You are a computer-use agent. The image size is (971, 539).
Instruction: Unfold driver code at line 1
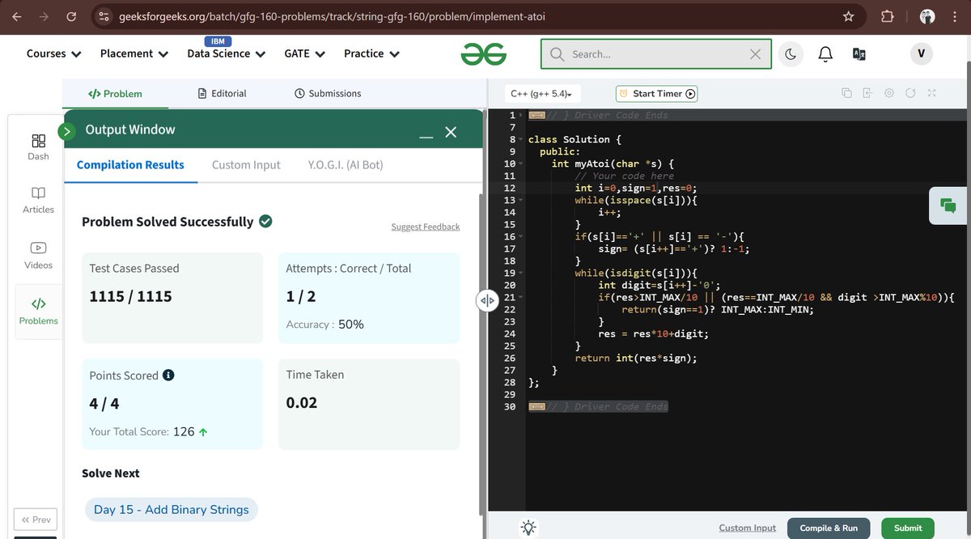click(x=520, y=115)
